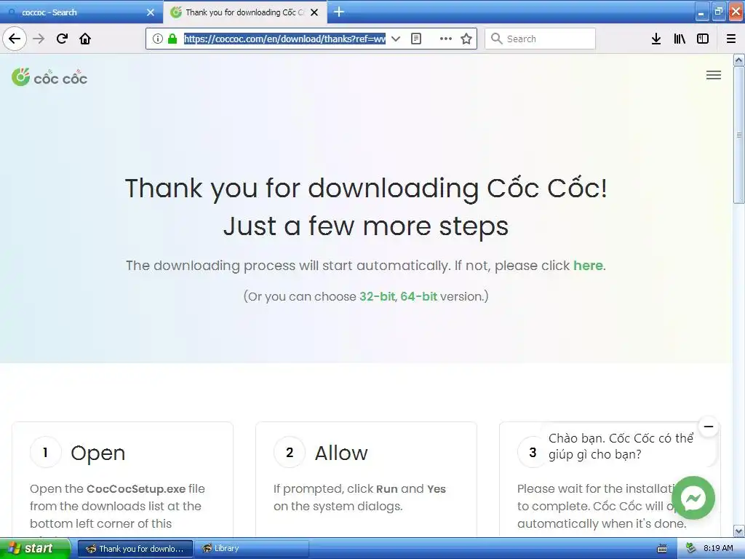Open the Library bookshelf icon

(x=680, y=39)
